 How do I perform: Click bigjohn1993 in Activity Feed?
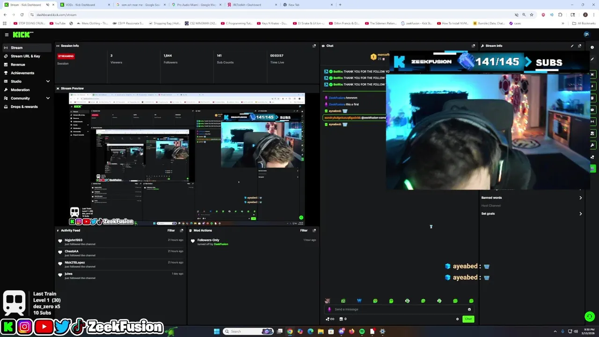[73, 240]
